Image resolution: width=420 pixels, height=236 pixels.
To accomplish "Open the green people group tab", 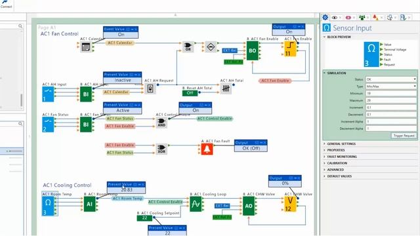I will tap(362, 18).
